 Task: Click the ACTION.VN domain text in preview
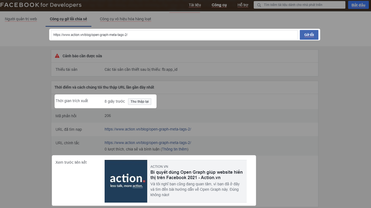[159, 166]
